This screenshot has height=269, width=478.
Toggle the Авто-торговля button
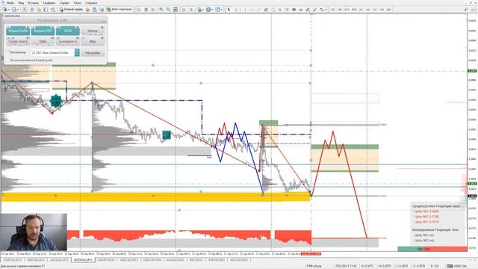pyautogui.click(x=119, y=10)
